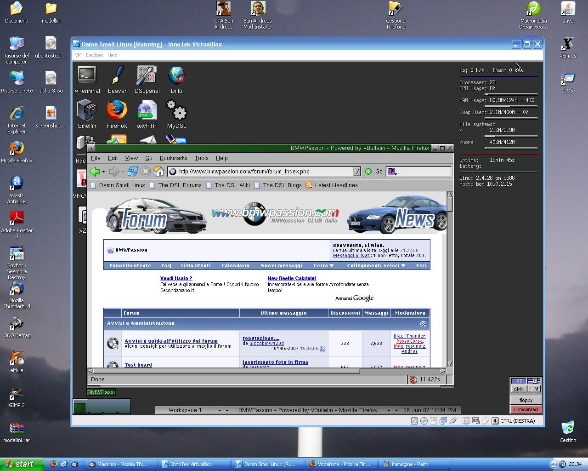Click the VirtualBox CD-ROM status icon
The height and width of the screenshot is (471, 588).
click(424, 421)
